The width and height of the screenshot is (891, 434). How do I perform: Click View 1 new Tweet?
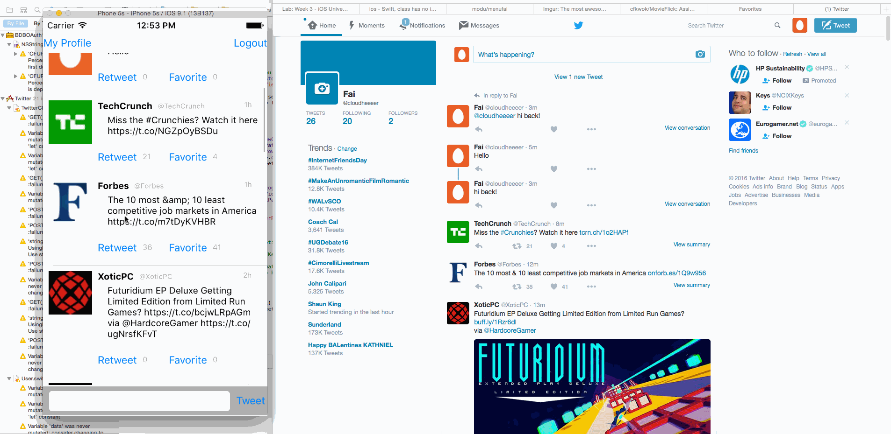pyautogui.click(x=578, y=77)
